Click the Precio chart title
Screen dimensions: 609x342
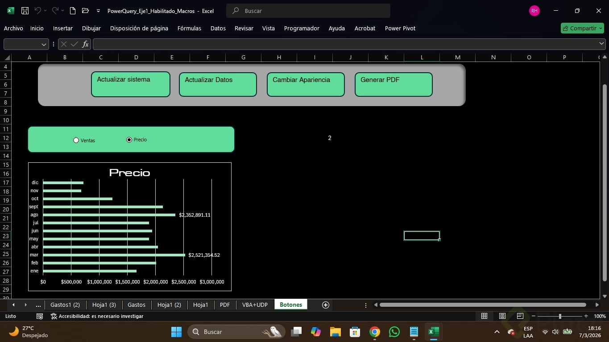(x=129, y=173)
